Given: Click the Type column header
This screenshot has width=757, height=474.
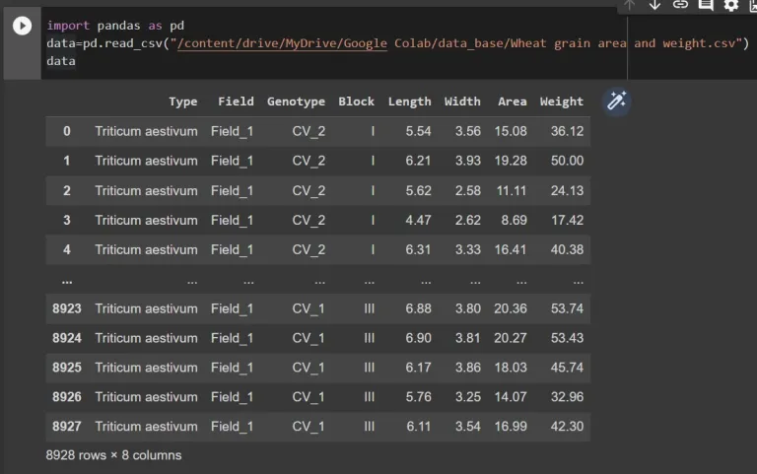Looking at the screenshot, I should [x=183, y=102].
